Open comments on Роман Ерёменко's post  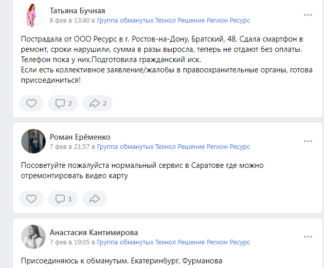coord(63,198)
